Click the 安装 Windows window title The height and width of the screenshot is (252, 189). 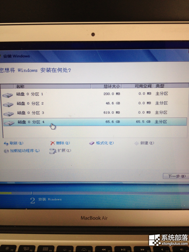[16, 56]
